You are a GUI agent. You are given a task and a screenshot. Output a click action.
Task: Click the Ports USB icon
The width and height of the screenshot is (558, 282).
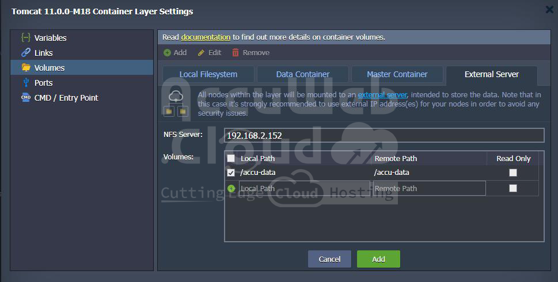[x=25, y=82]
